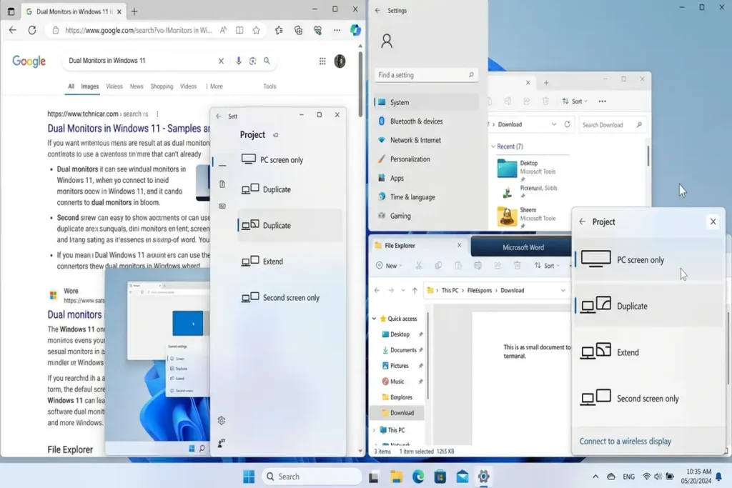Click the browser back arrow
The width and height of the screenshot is (732, 488).
click(x=13, y=30)
